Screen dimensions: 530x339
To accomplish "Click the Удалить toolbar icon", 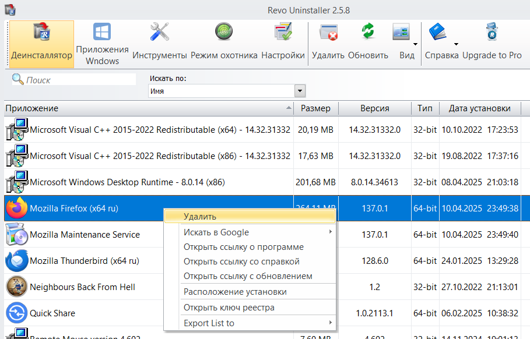I will pos(328,33).
